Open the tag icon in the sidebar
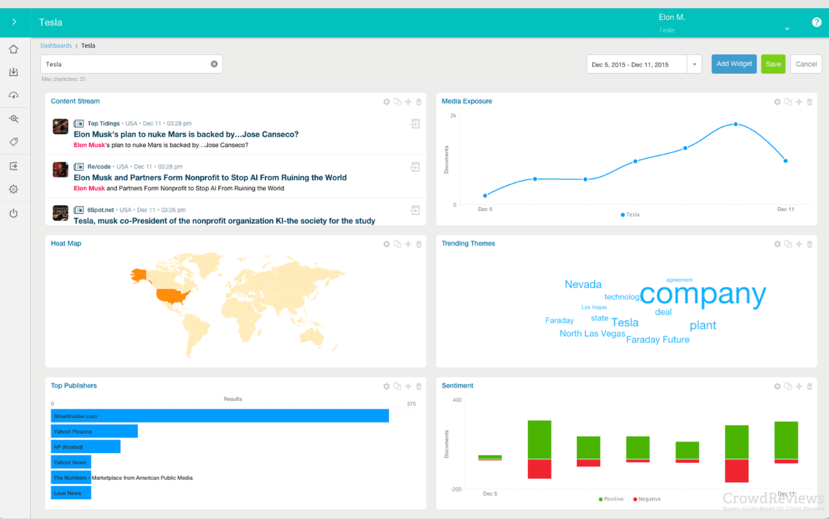 tap(14, 142)
